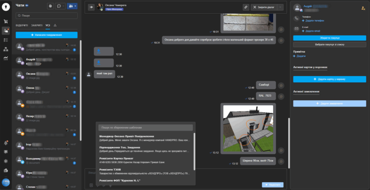Open the tasks checklist icon in sidebar

point(6,40)
